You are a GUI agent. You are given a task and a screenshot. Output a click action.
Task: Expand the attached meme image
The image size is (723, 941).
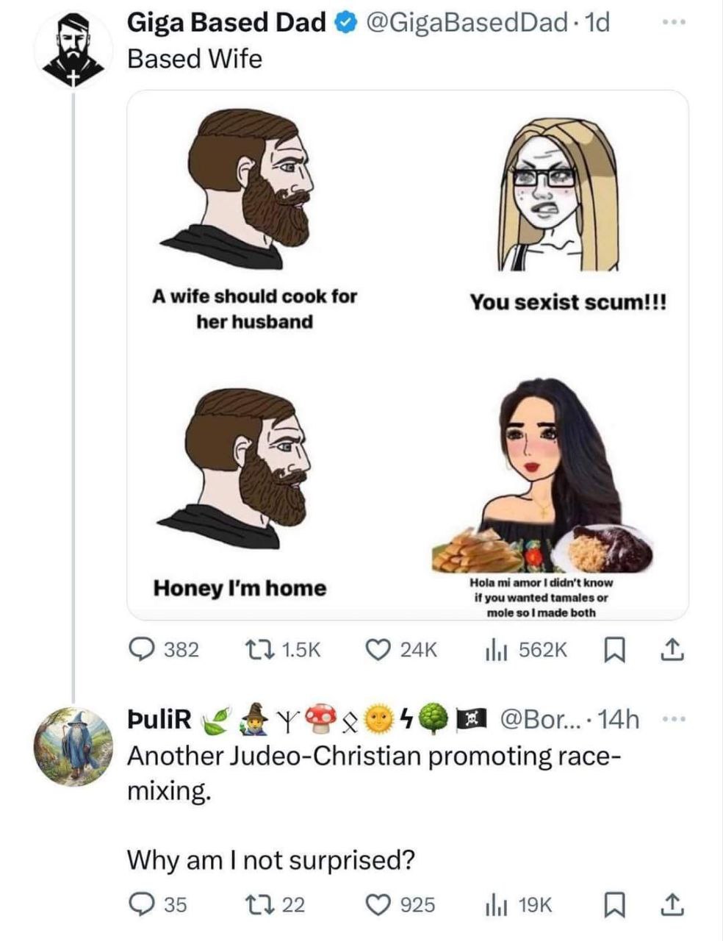click(x=408, y=354)
